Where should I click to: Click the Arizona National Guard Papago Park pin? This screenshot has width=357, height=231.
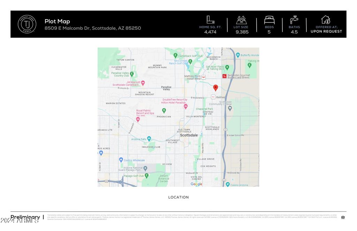point(145,169)
